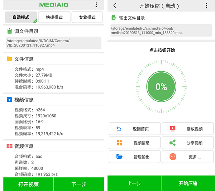The image size is (215, 191).
Task: Switch to the 快捷模式 tab
Action: tap(54, 17)
